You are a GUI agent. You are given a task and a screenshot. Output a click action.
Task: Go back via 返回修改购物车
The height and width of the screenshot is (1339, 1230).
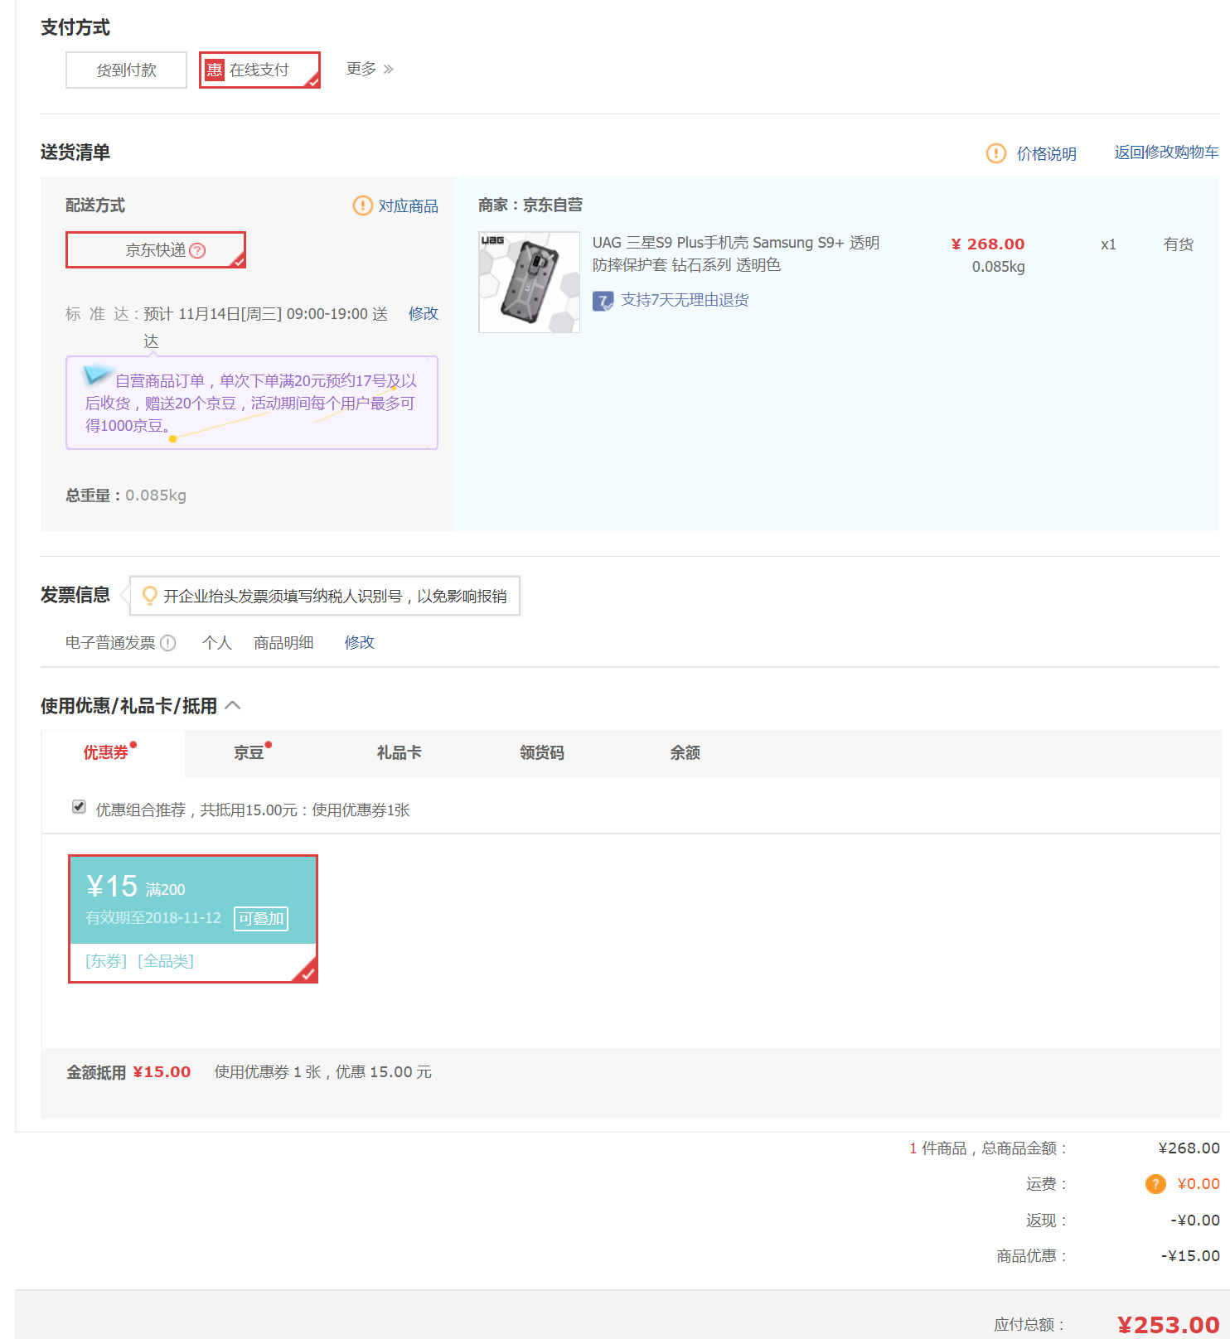1166,152
